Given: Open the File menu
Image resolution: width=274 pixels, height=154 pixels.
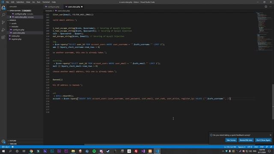Looking at the screenshot, I should 7,2.
